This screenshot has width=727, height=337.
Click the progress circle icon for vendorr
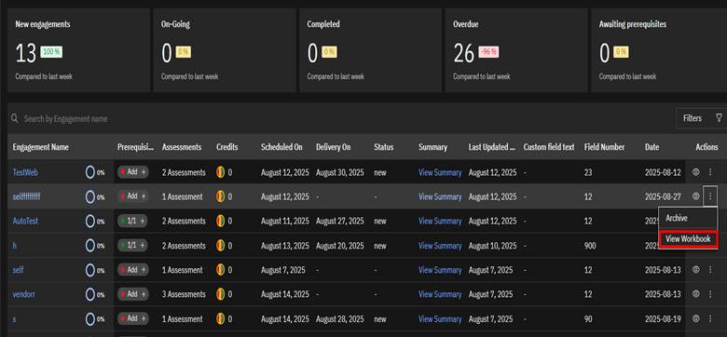(x=90, y=294)
